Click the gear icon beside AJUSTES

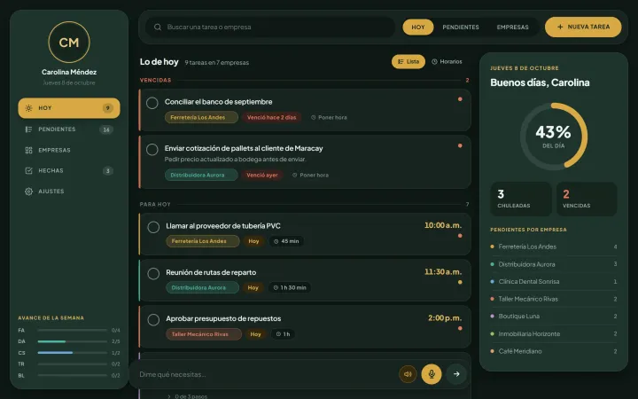[x=28, y=192]
